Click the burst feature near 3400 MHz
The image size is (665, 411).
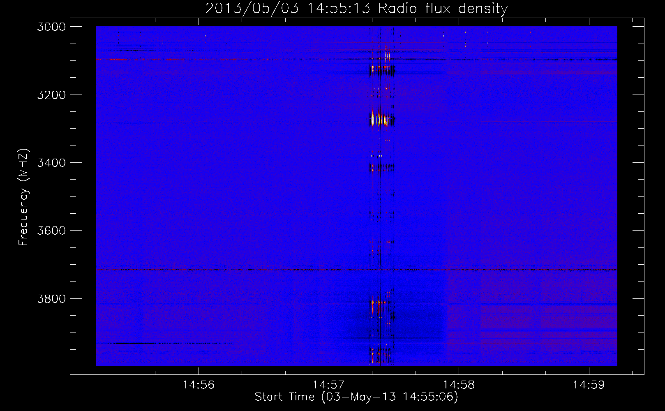[x=382, y=167]
